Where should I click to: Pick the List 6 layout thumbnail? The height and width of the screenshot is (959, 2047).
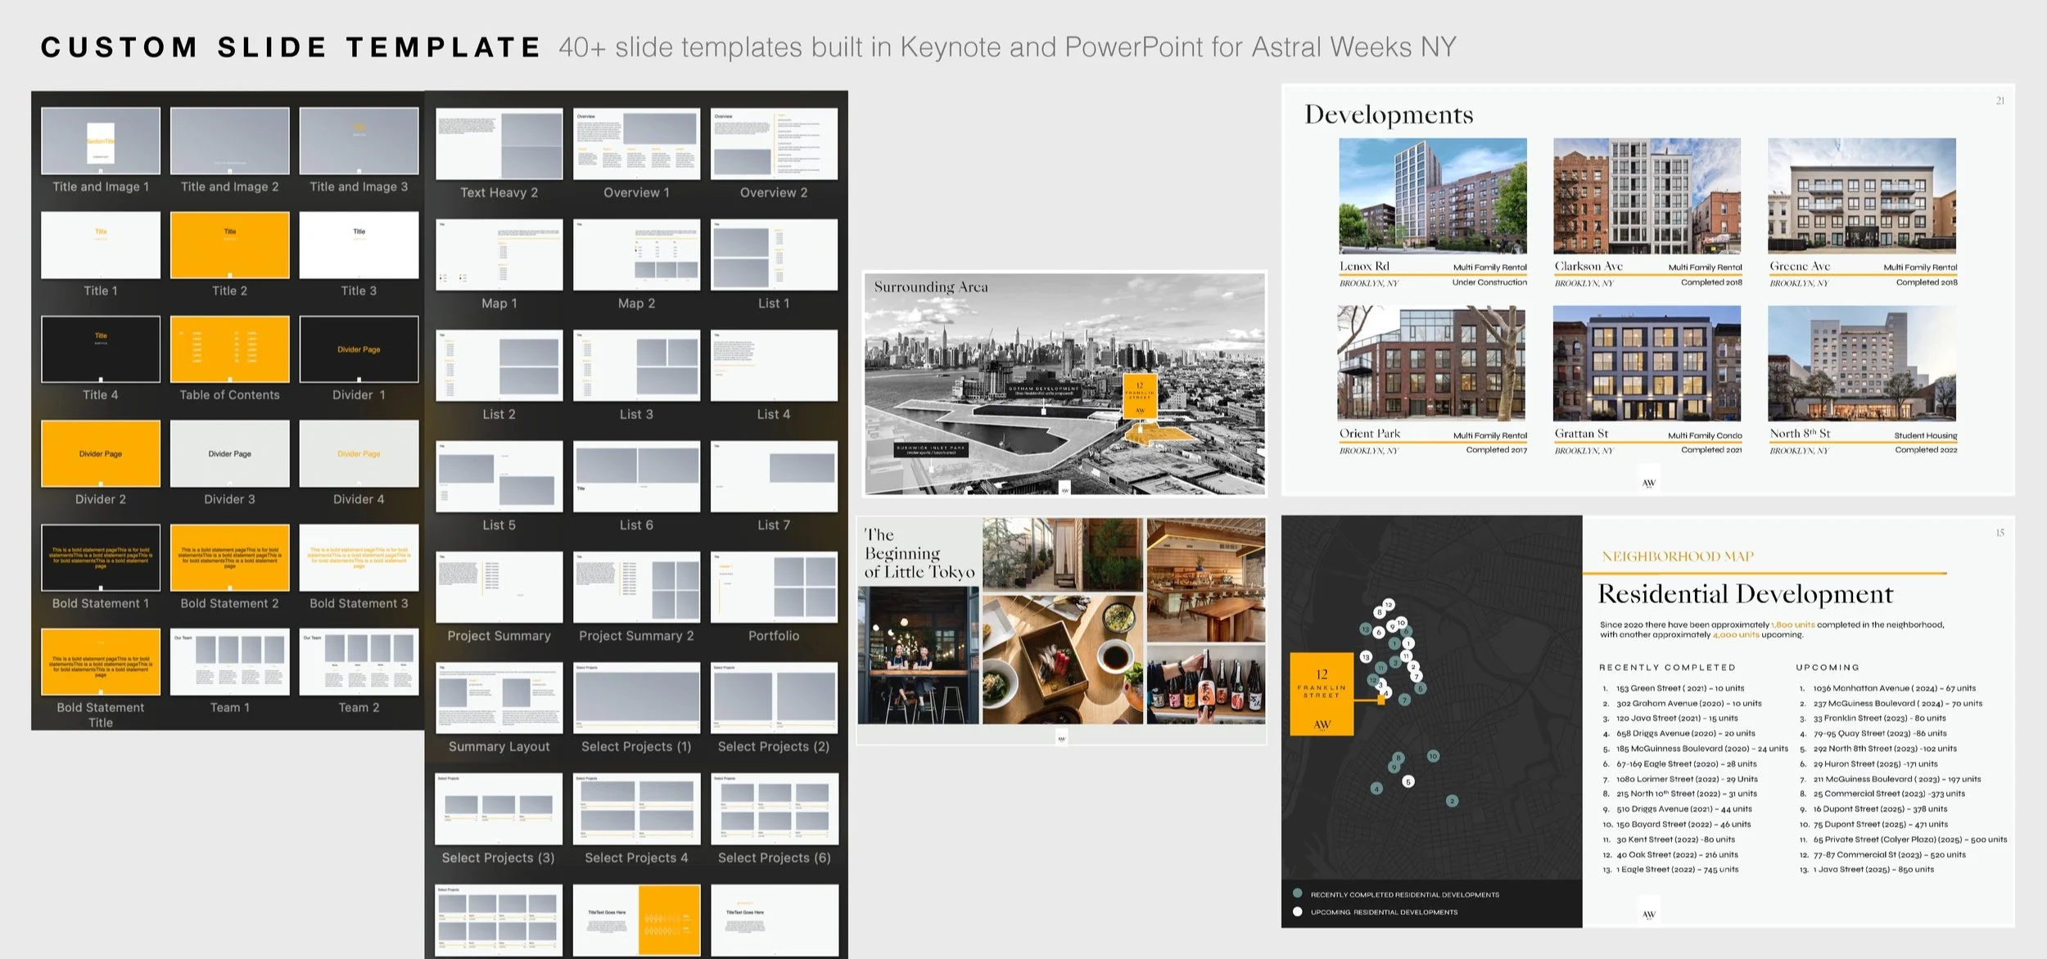coord(636,476)
